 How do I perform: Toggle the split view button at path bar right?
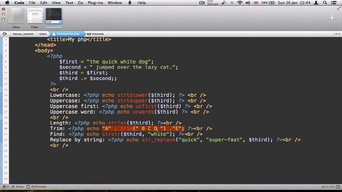coord(337,34)
